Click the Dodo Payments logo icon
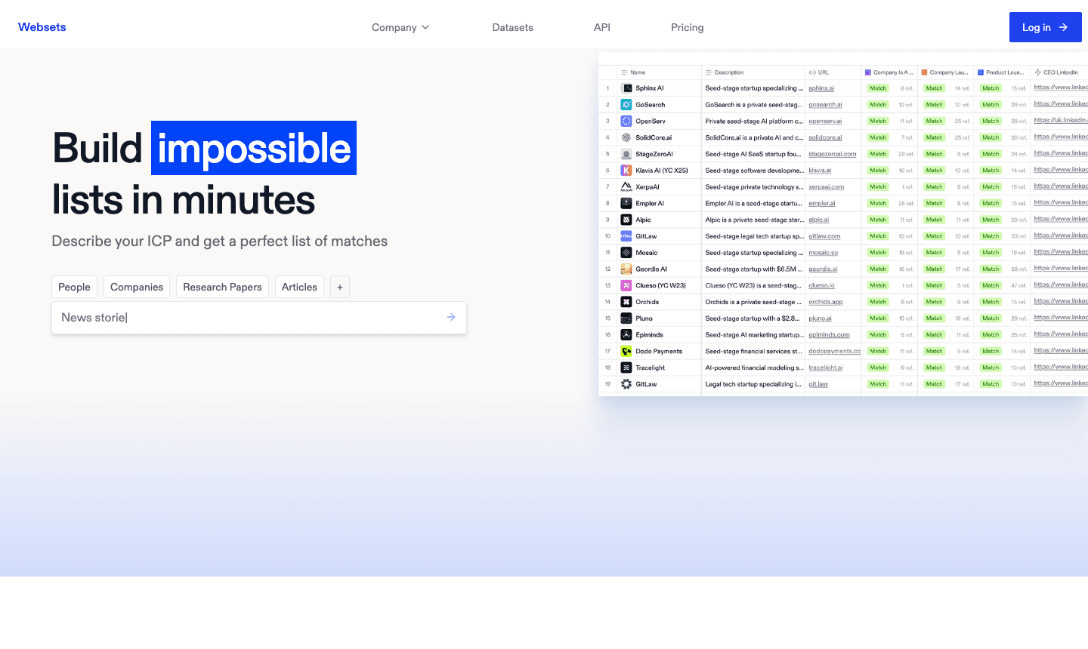 click(x=626, y=352)
